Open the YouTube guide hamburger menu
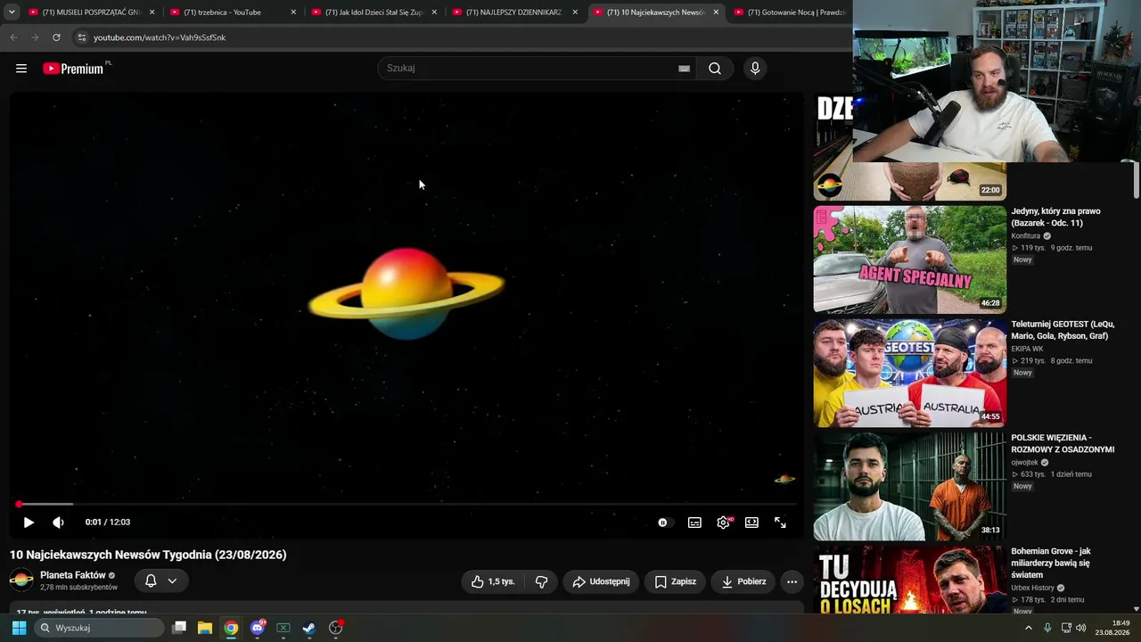1141x642 pixels. [21, 69]
